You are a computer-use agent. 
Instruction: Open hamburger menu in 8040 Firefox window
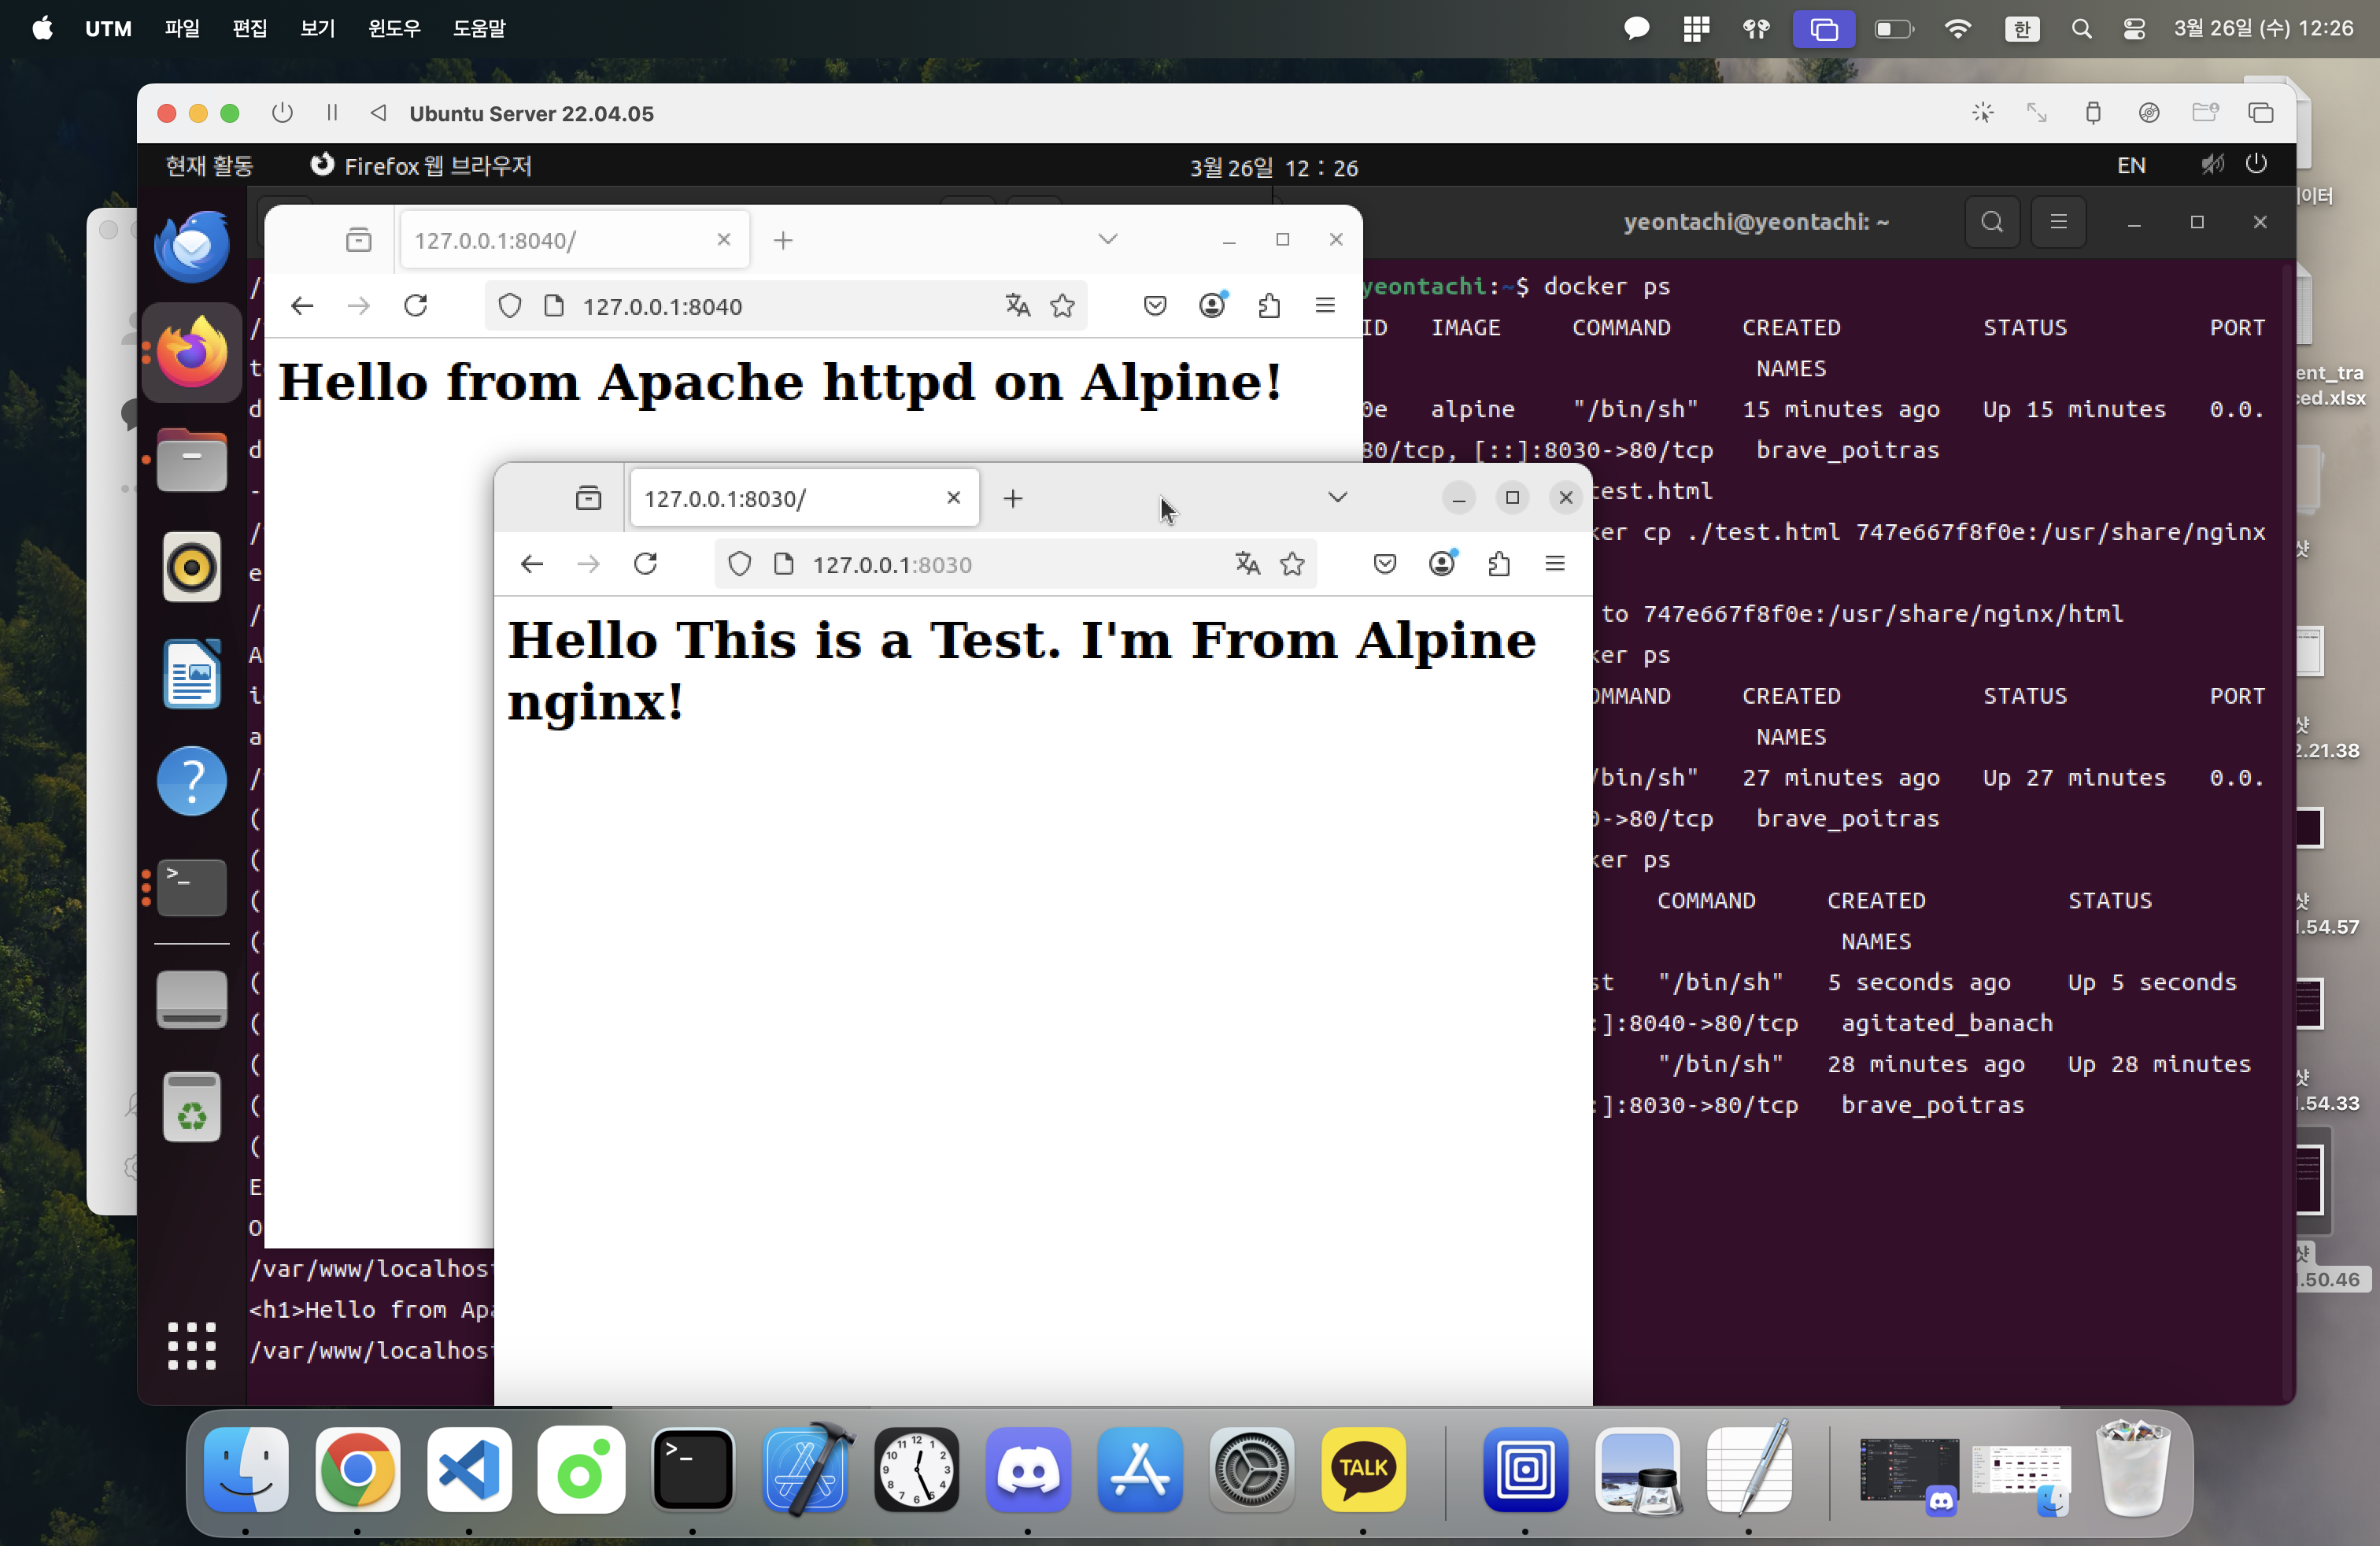pyautogui.click(x=1325, y=306)
